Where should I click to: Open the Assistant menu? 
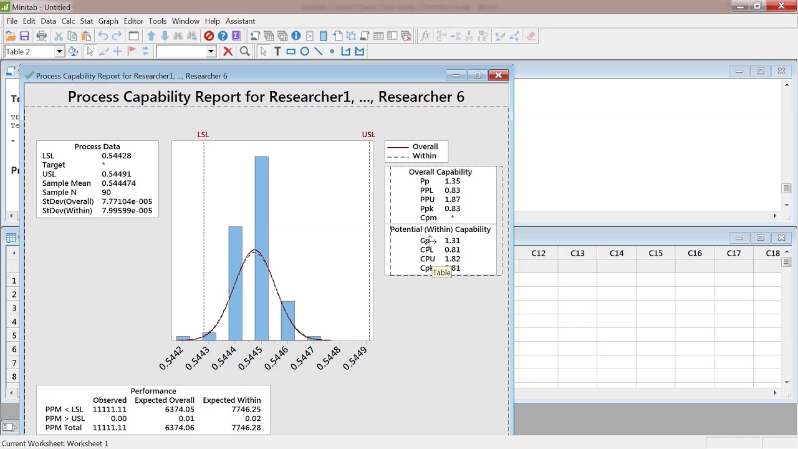pos(240,21)
